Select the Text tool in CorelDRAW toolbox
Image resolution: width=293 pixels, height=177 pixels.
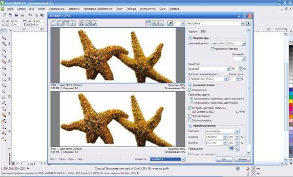click(x=4, y=91)
